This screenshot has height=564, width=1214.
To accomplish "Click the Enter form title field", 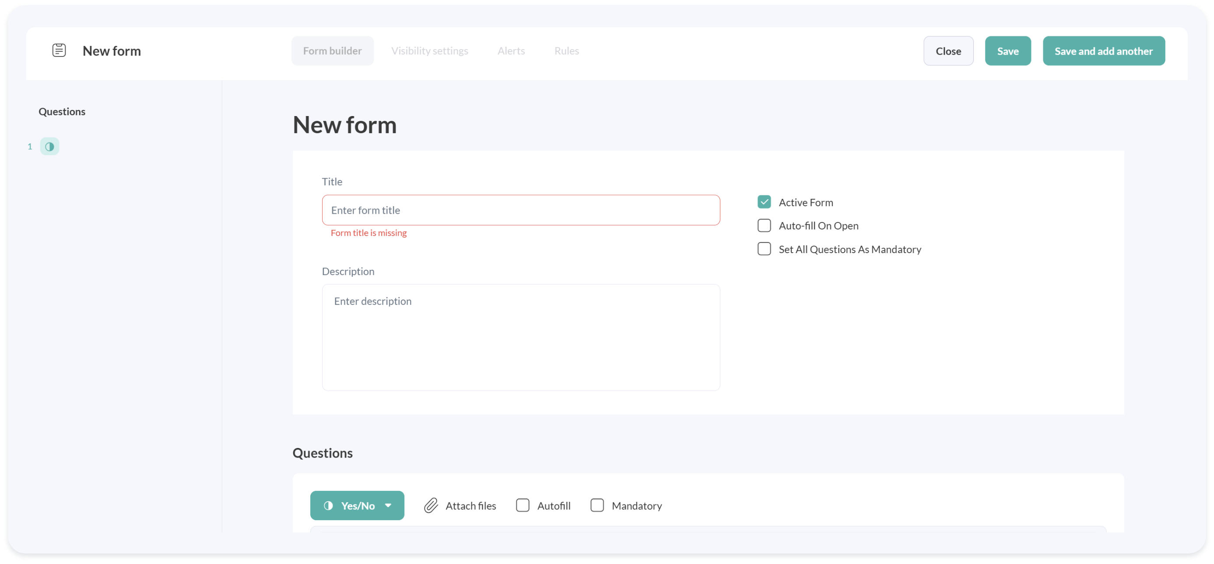I will 521,210.
